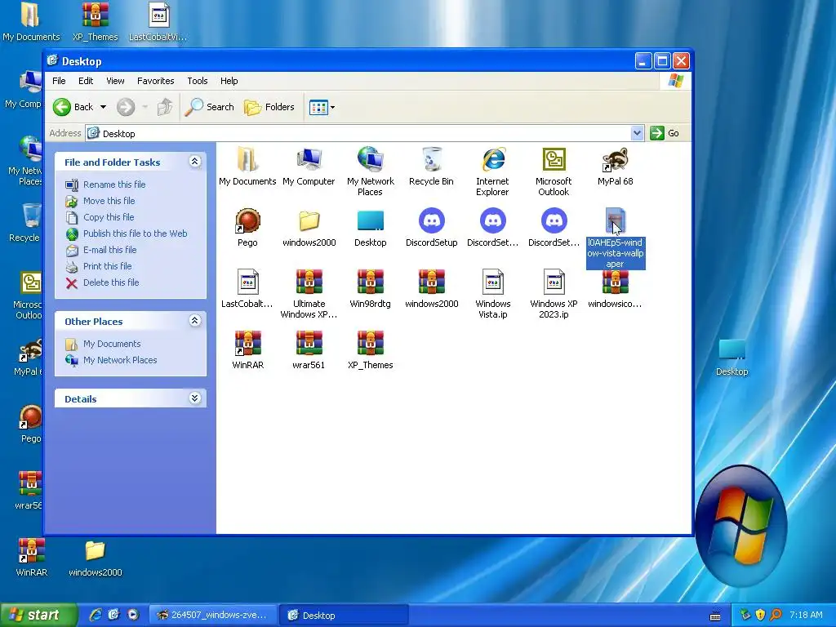Screen dimensions: 836x627
Task: Select windows2000 folder on desktop background
Action: pyautogui.click(x=96, y=551)
